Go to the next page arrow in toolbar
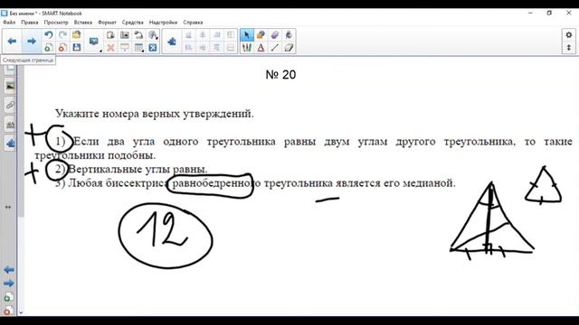This screenshot has width=579, height=325. pyautogui.click(x=32, y=41)
